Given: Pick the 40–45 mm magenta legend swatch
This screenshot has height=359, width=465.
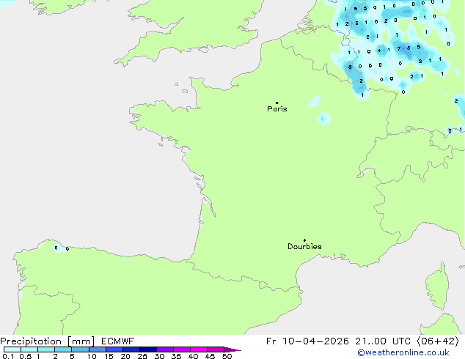Looking at the screenshot, I should pyautogui.click(x=199, y=349).
